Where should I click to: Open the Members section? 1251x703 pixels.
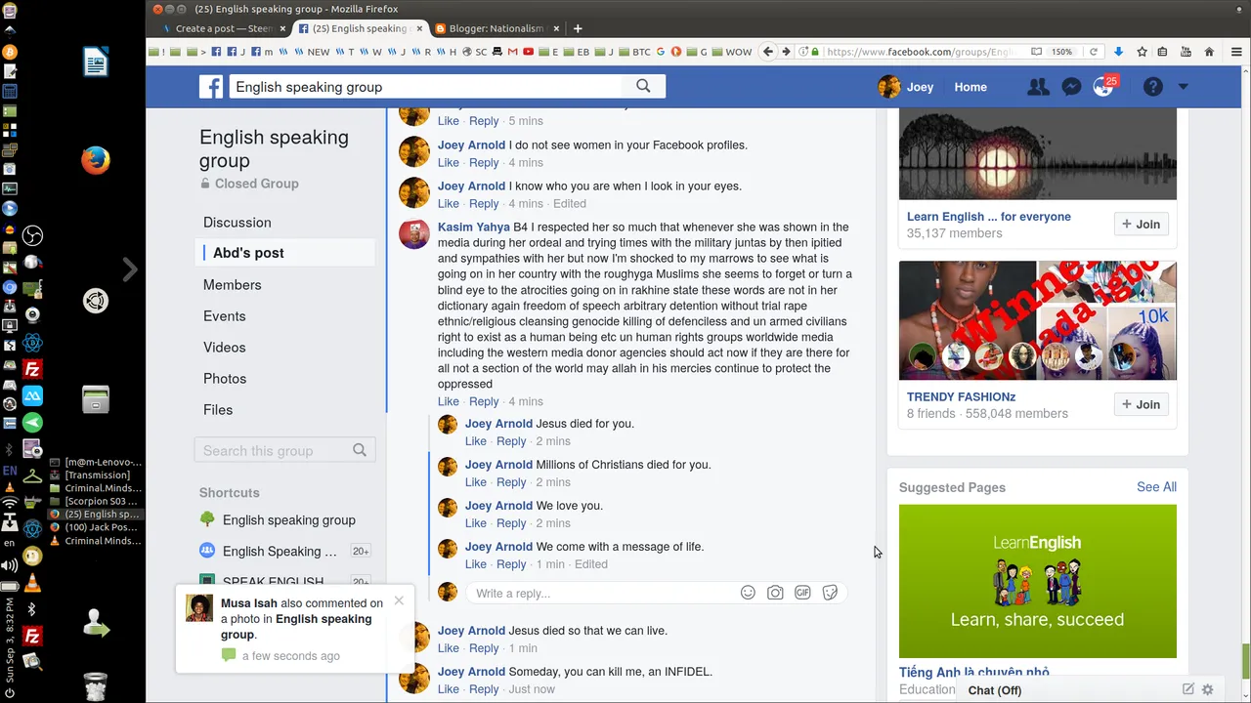coord(232,285)
